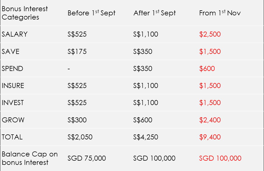Click the SPEND row label
The height and width of the screenshot is (171, 264).
pos(12,68)
